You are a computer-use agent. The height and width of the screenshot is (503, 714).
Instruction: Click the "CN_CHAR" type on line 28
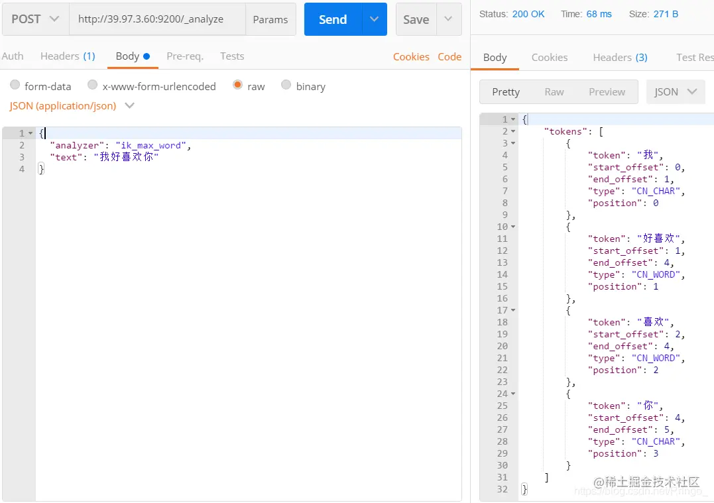pos(656,441)
